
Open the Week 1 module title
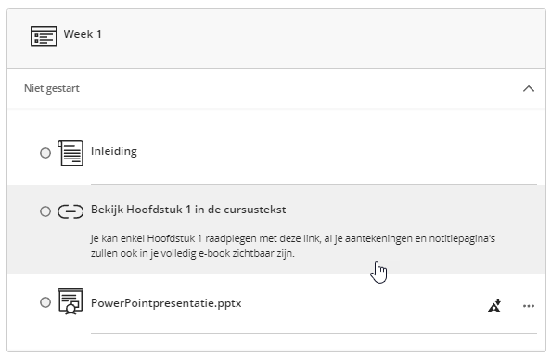click(x=83, y=34)
